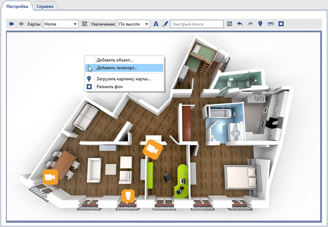This screenshot has height=227, width=328.
Task: Click the font letter A icon
Action: (x=156, y=24)
